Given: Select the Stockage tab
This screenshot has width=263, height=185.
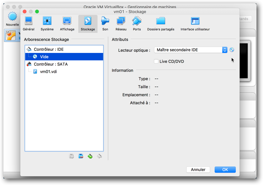Looking at the screenshot, I should coord(88,24).
